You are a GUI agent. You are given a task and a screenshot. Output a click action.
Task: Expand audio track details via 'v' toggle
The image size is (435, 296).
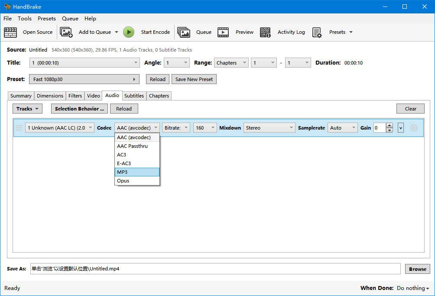401,128
